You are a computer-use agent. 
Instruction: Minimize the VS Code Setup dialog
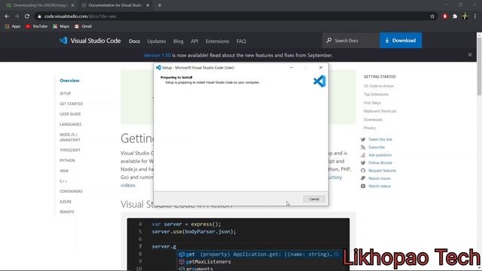pyautogui.click(x=291, y=68)
